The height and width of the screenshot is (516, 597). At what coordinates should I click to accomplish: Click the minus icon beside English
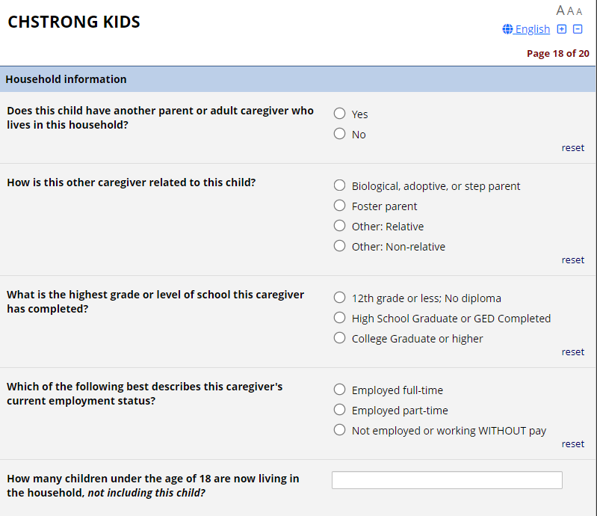tap(578, 29)
